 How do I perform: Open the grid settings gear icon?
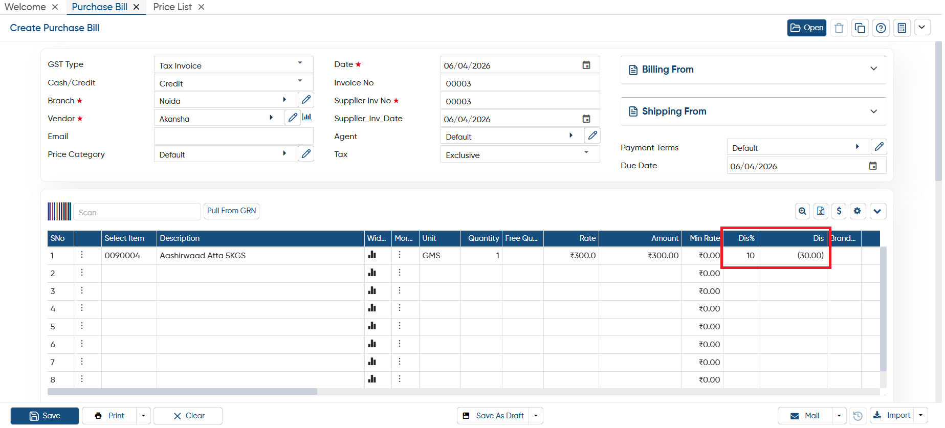pyautogui.click(x=858, y=211)
